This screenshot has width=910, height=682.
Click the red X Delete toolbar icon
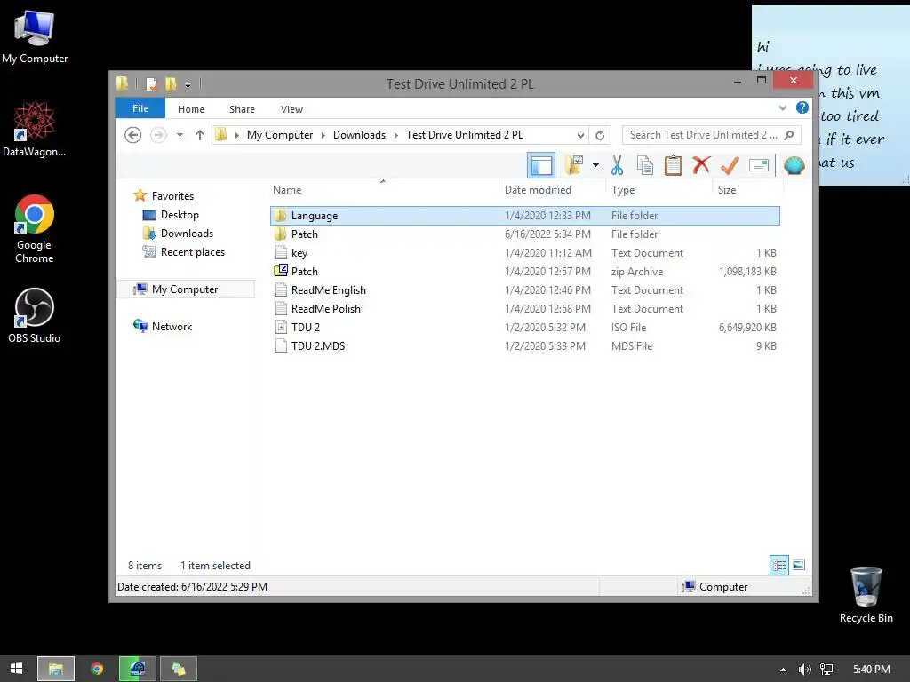tap(701, 165)
